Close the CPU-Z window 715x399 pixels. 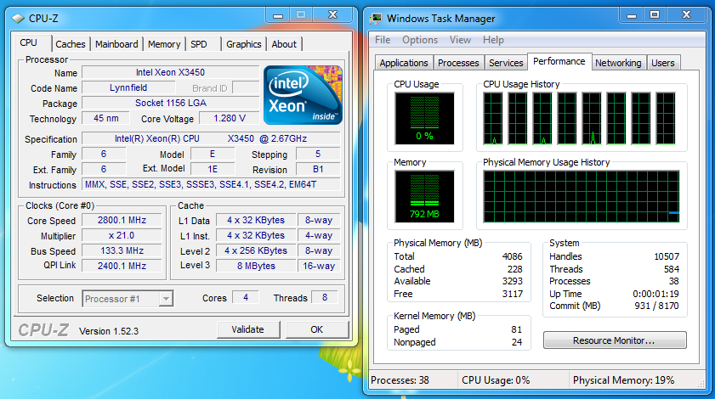point(333,15)
